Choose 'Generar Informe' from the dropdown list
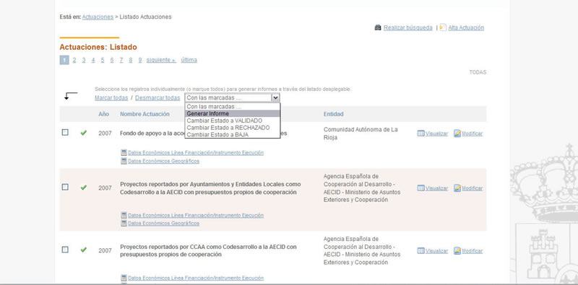578x285 pixels. click(232, 114)
